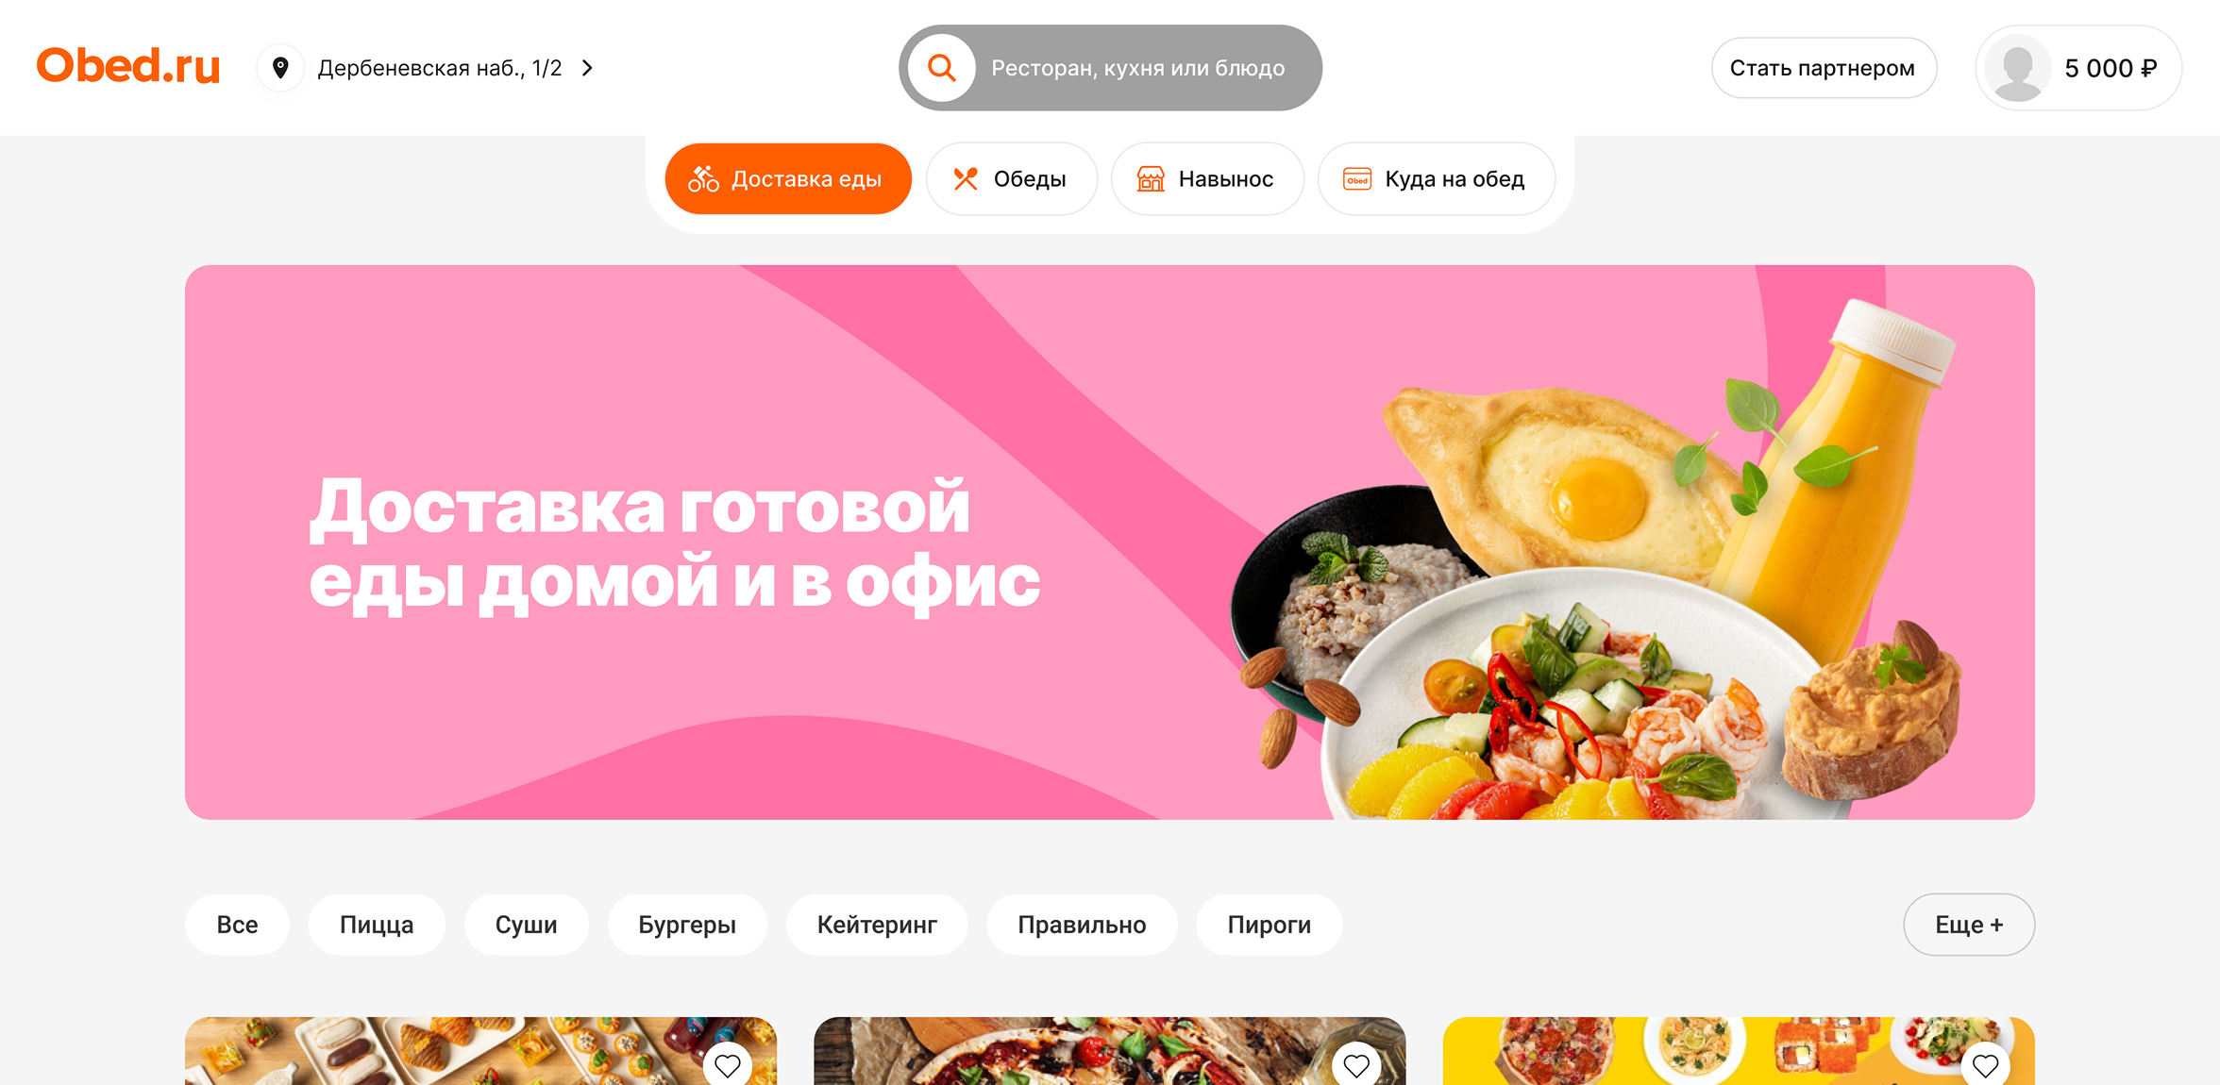This screenshot has width=2220, height=1085.
Task: Click the location pin icon
Action: click(280, 68)
